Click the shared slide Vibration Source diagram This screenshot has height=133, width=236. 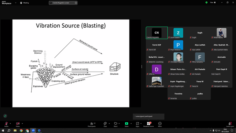coord(71,63)
